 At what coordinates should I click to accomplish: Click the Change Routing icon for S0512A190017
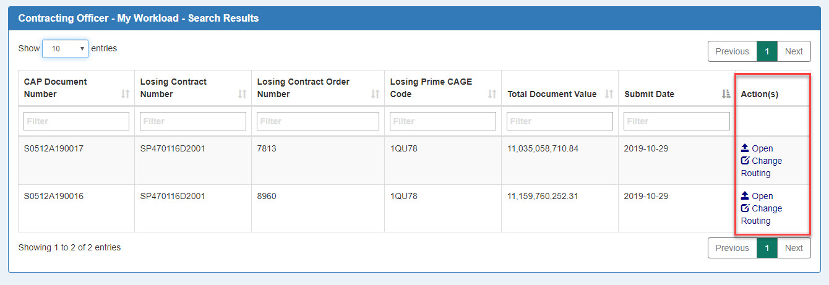tap(745, 161)
